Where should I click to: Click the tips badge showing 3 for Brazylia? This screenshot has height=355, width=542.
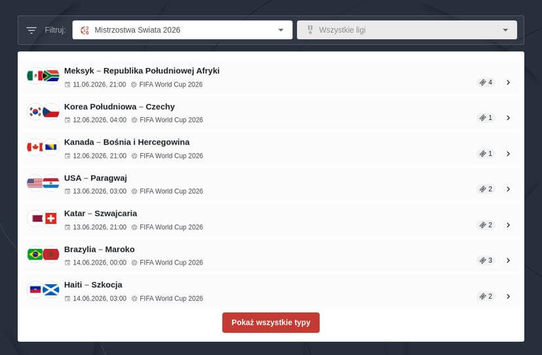point(486,260)
